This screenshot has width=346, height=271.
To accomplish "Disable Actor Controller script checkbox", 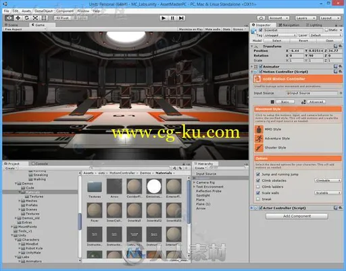I will [261, 208].
